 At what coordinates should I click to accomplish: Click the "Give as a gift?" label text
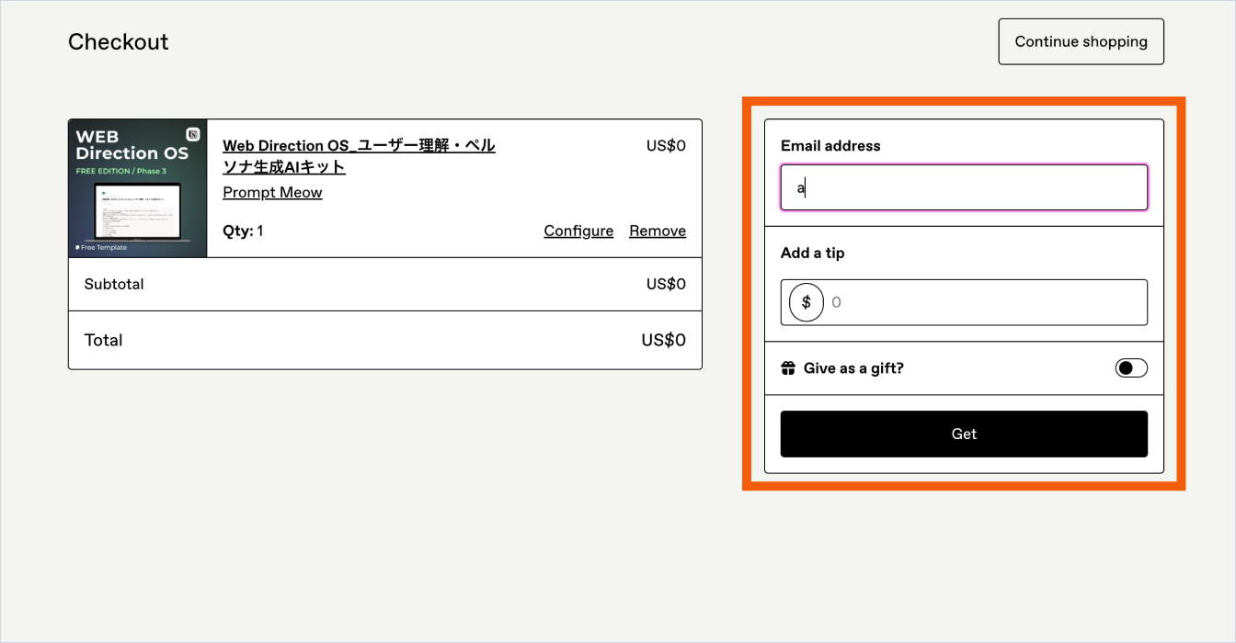point(853,368)
